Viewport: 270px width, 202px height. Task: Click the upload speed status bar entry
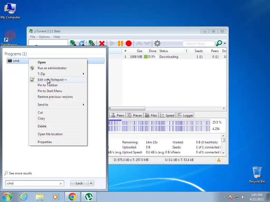(x=179, y=160)
